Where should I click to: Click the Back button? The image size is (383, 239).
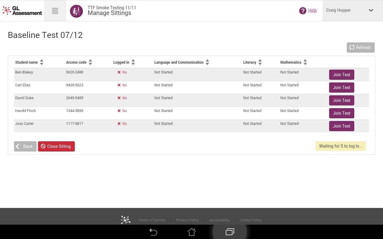pyautogui.click(x=25, y=146)
